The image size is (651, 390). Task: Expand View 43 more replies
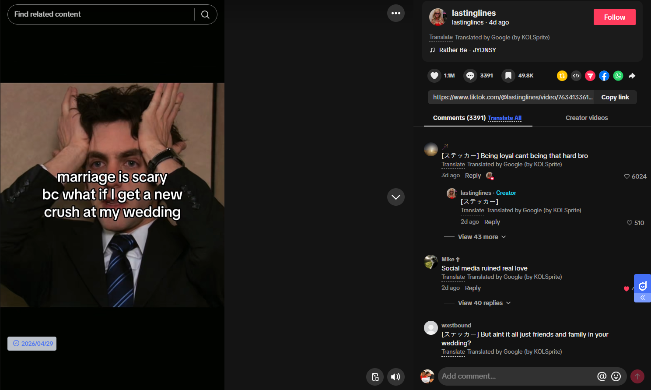(482, 237)
